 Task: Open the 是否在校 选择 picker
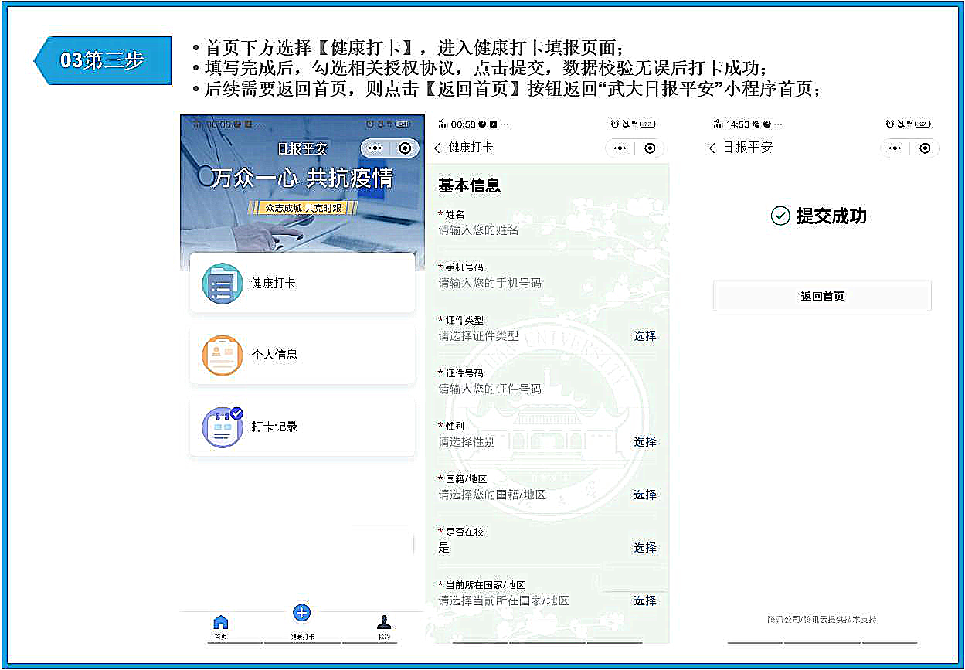(644, 548)
